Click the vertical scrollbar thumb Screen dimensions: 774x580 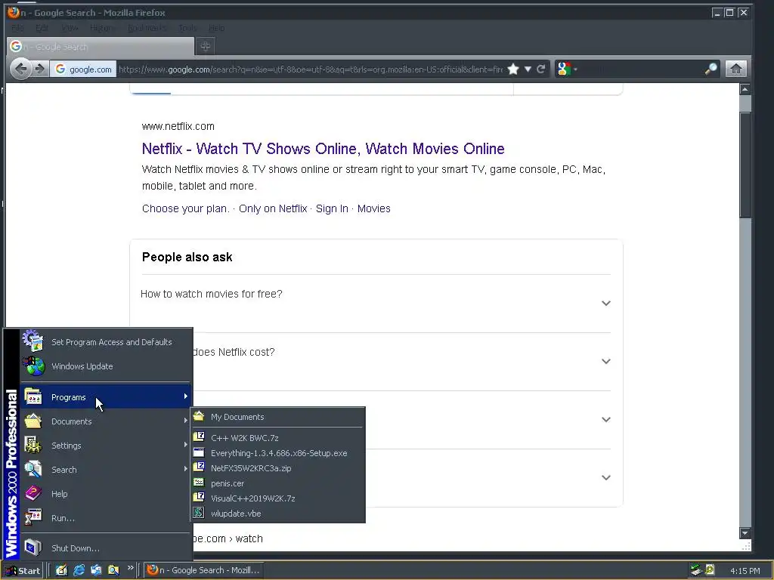(745, 165)
